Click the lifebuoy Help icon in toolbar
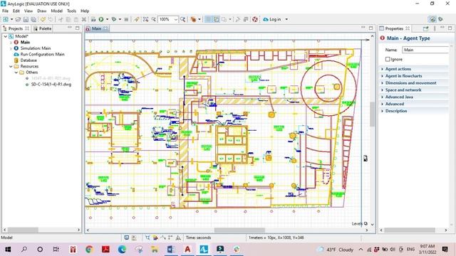 (255, 19)
